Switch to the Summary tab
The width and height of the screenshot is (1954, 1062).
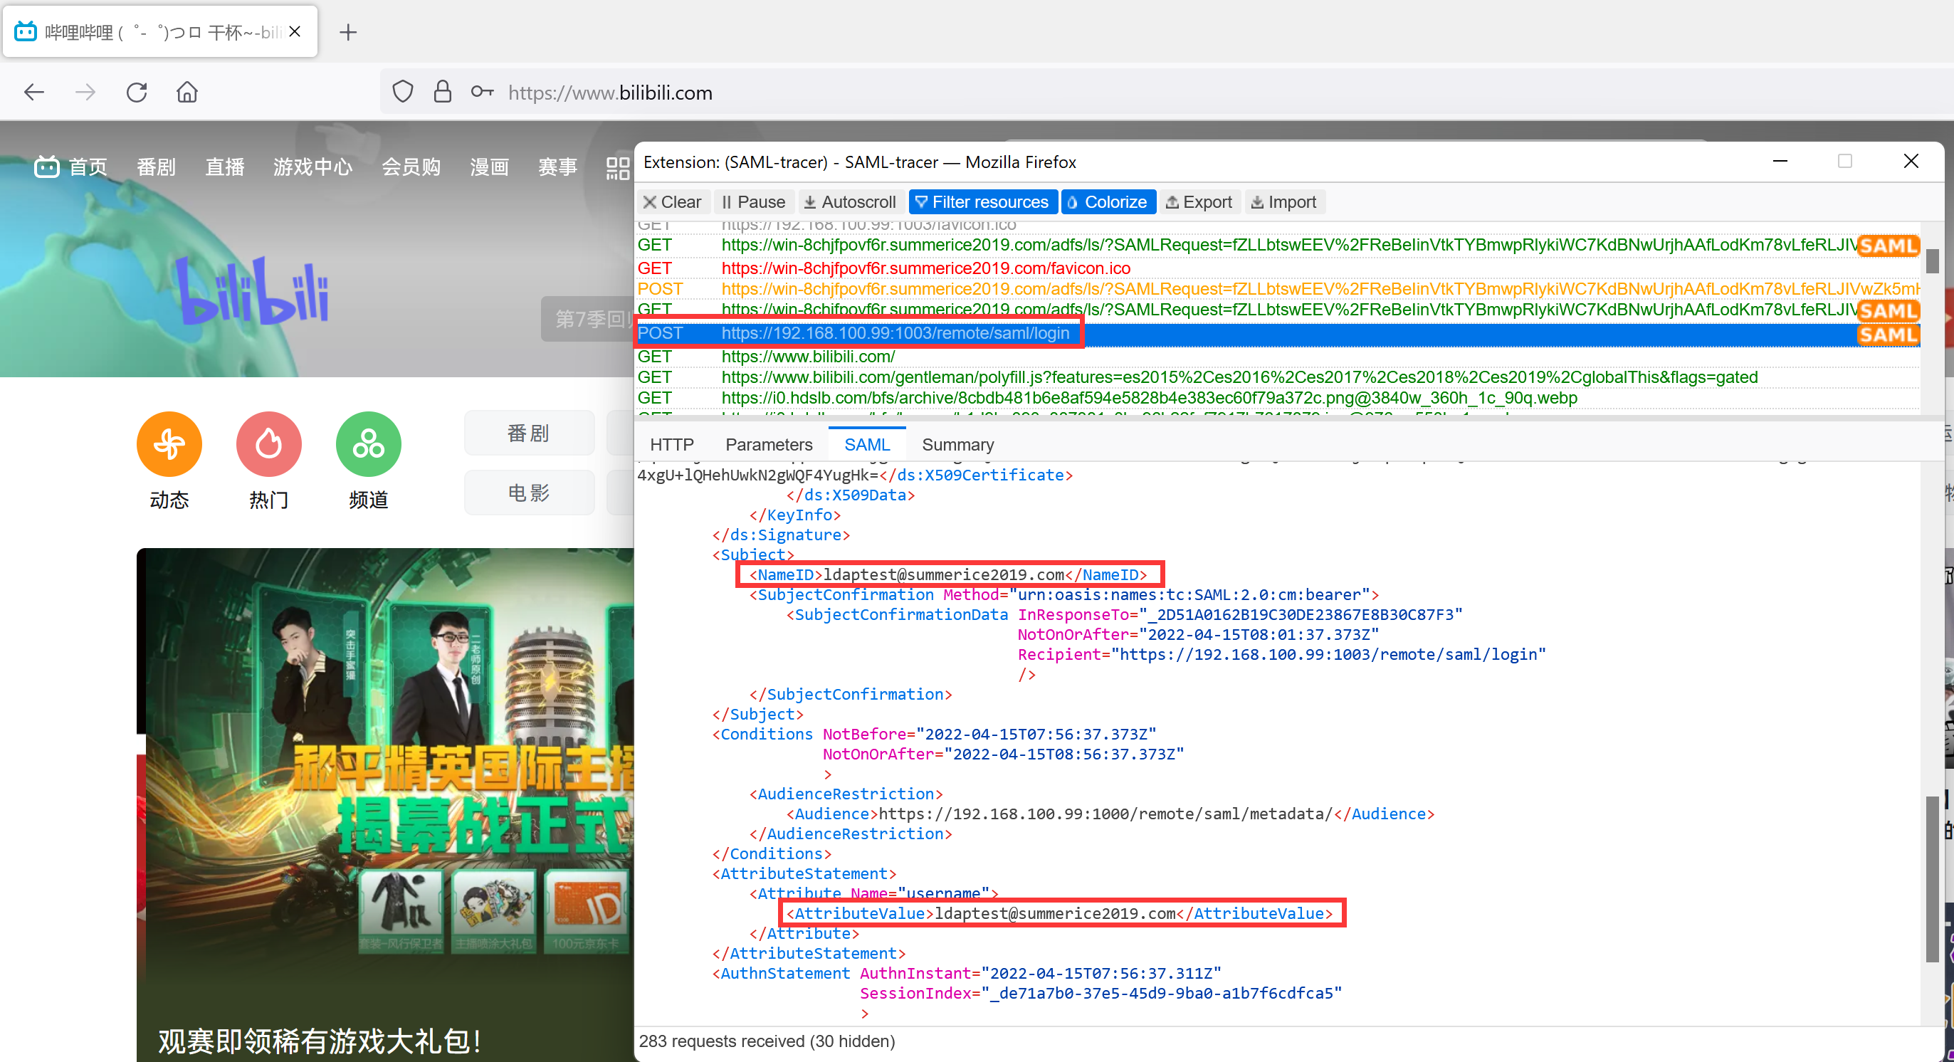[x=957, y=445]
